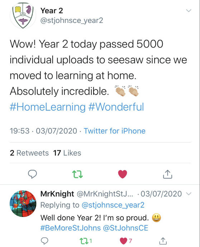Toggle the retweet icon on MrKnight's reply
This screenshot has width=200, height=247.
tap(84, 241)
